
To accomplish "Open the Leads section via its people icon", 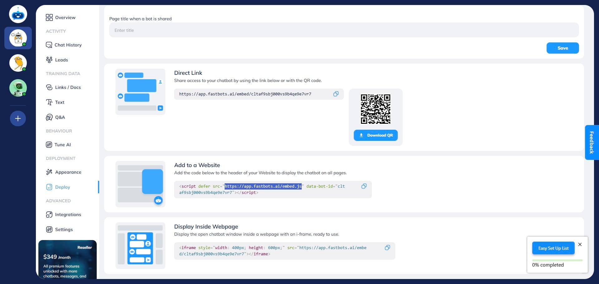I will pos(49,60).
